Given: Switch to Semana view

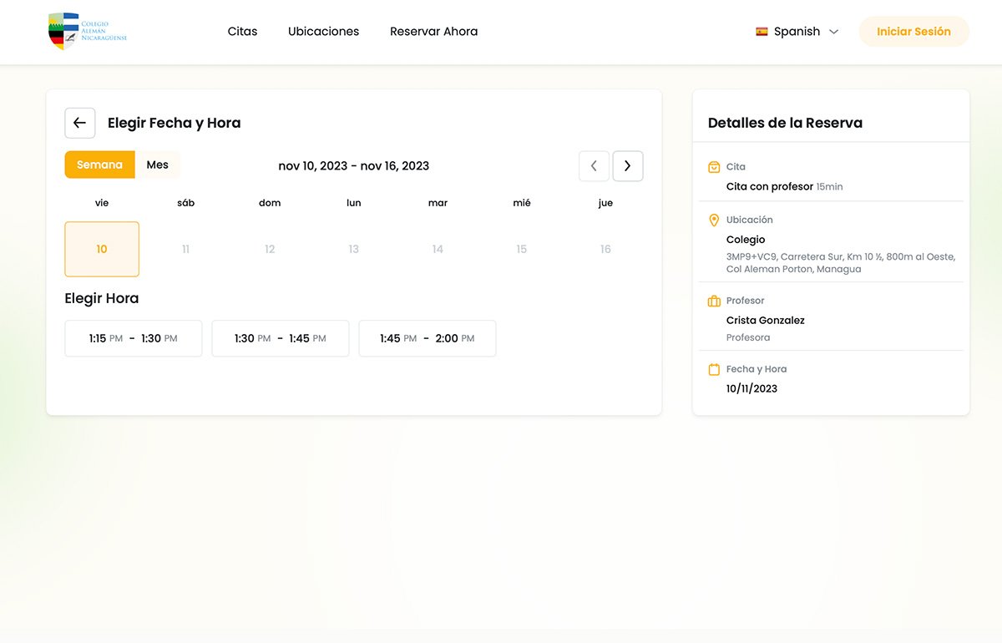Looking at the screenshot, I should coord(99,165).
